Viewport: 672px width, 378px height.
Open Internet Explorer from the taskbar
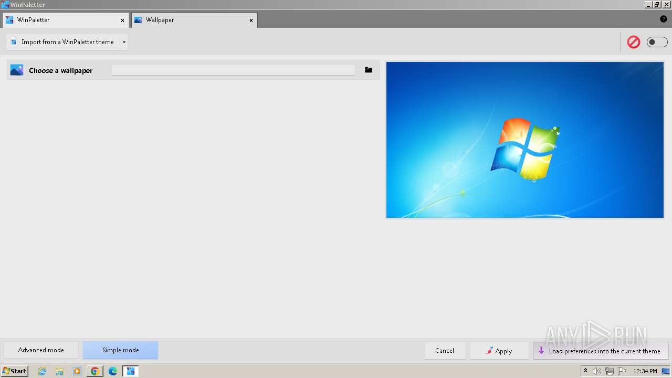coord(41,371)
